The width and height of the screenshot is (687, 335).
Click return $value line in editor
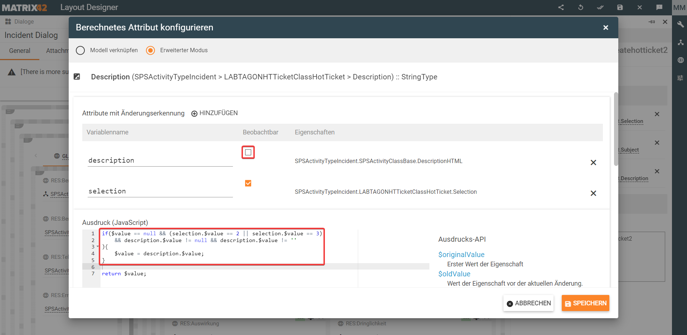pyautogui.click(x=124, y=274)
